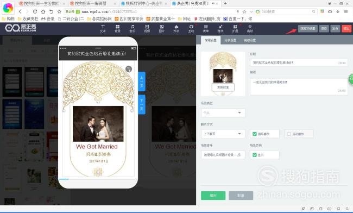
Task: Expand address bar dropdown arrow
Action: (251, 11)
